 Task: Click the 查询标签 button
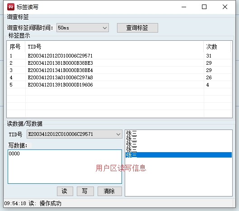[137, 28]
